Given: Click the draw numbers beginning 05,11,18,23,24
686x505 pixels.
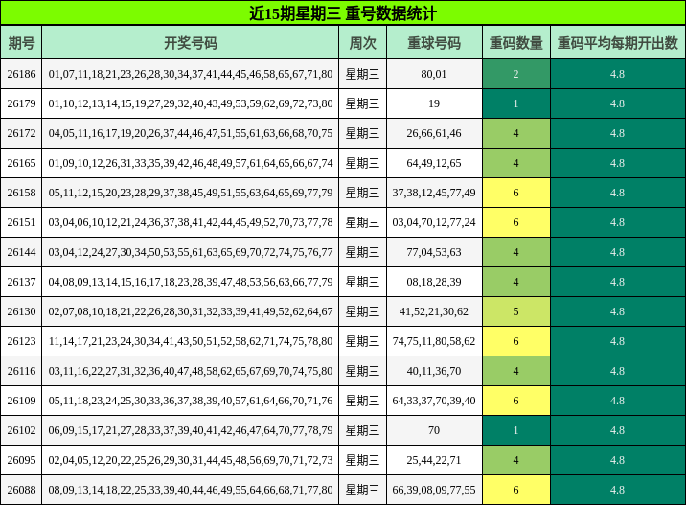Looking at the screenshot, I should 191,401.
